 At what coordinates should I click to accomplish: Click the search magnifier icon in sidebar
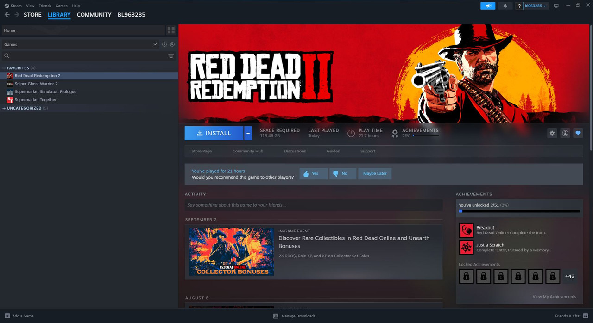(7, 56)
